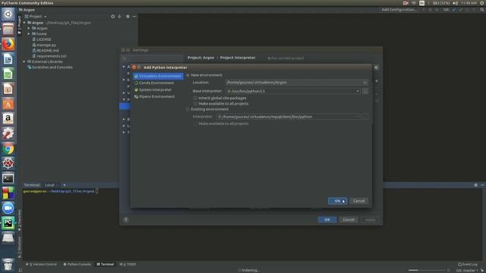The width and height of the screenshot is (486, 273).
Task: Open Ubuntu dash search button
Action: tap(8, 14)
